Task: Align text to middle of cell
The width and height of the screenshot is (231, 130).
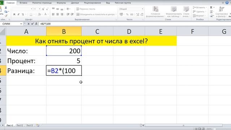Action: point(58,9)
